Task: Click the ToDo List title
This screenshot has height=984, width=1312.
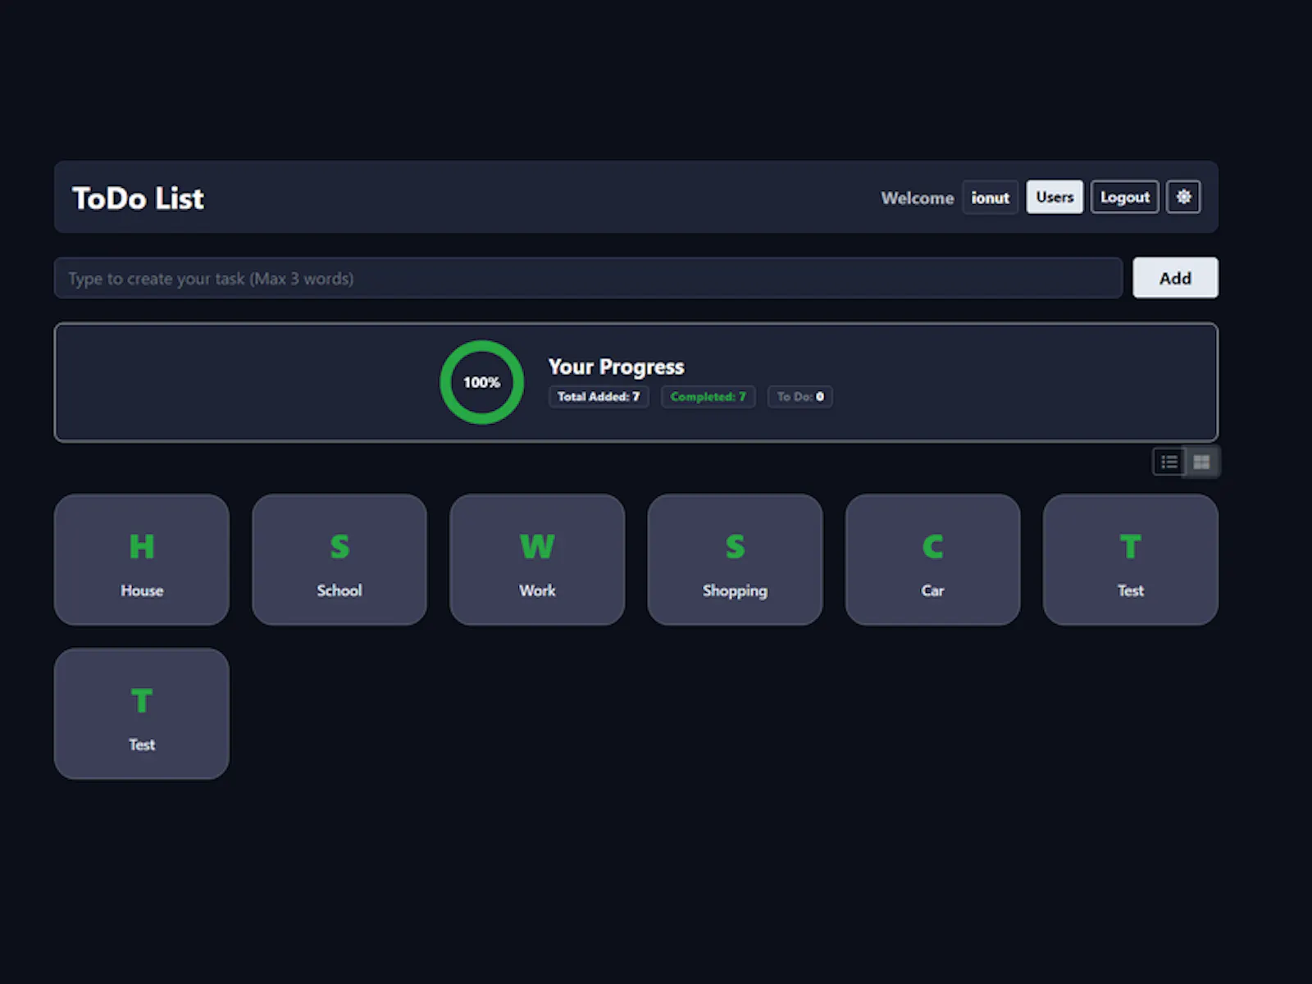Action: pos(138,198)
